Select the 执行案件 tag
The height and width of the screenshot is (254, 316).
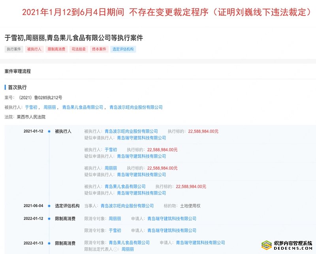[x=14, y=49]
